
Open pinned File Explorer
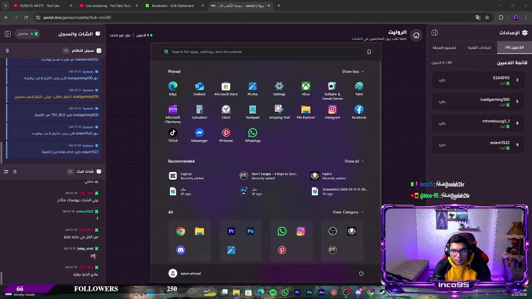click(306, 112)
